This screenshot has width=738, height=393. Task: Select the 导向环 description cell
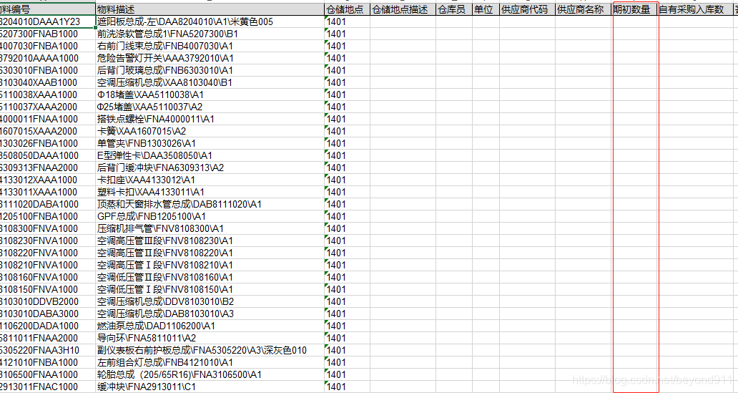pyautogui.click(x=210, y=339)
